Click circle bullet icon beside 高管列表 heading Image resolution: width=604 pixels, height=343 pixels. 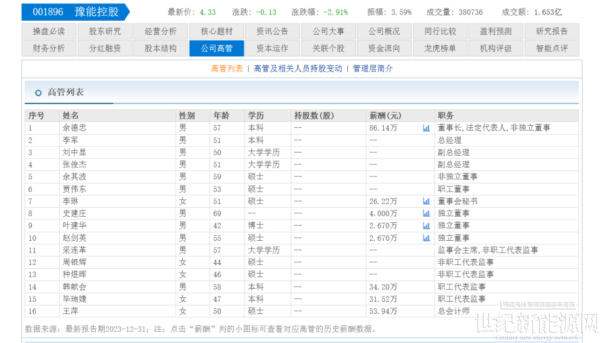coord(38,93)
